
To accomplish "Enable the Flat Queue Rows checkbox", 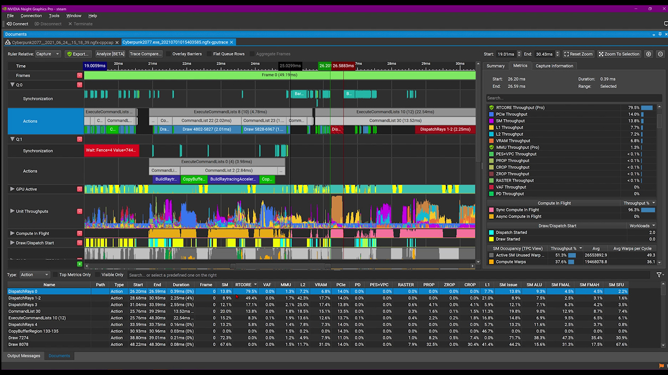I will [x=209, y=54].
